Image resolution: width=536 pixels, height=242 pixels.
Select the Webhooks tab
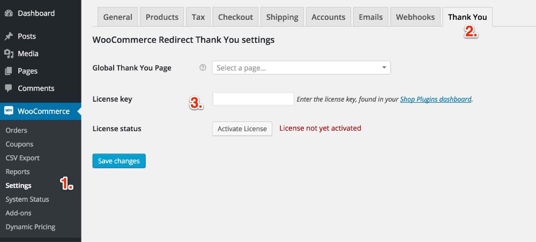415,17
